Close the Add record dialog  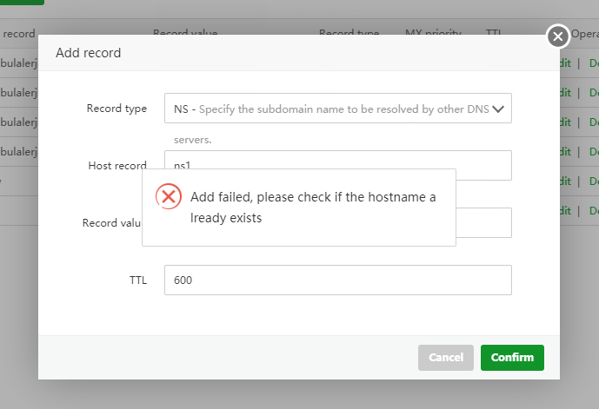pyautogui.click(x=558, y=36)
